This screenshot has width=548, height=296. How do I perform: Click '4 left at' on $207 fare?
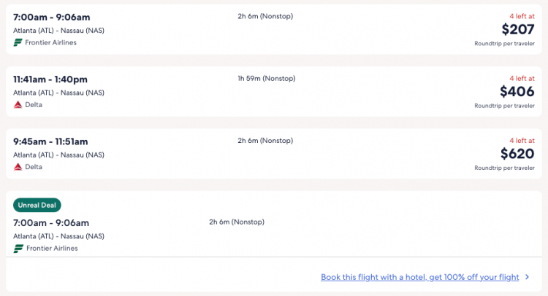pyautogui.click(x=522, y=16)
